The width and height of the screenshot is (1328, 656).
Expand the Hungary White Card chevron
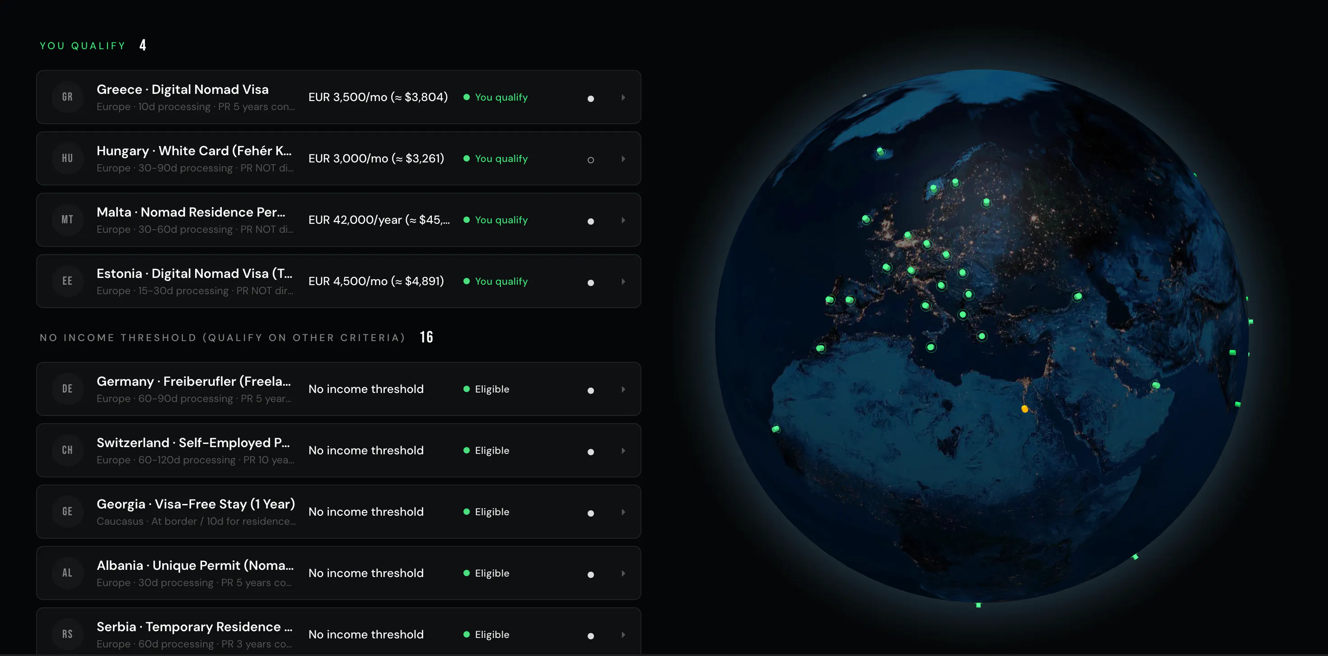[623, 159]
